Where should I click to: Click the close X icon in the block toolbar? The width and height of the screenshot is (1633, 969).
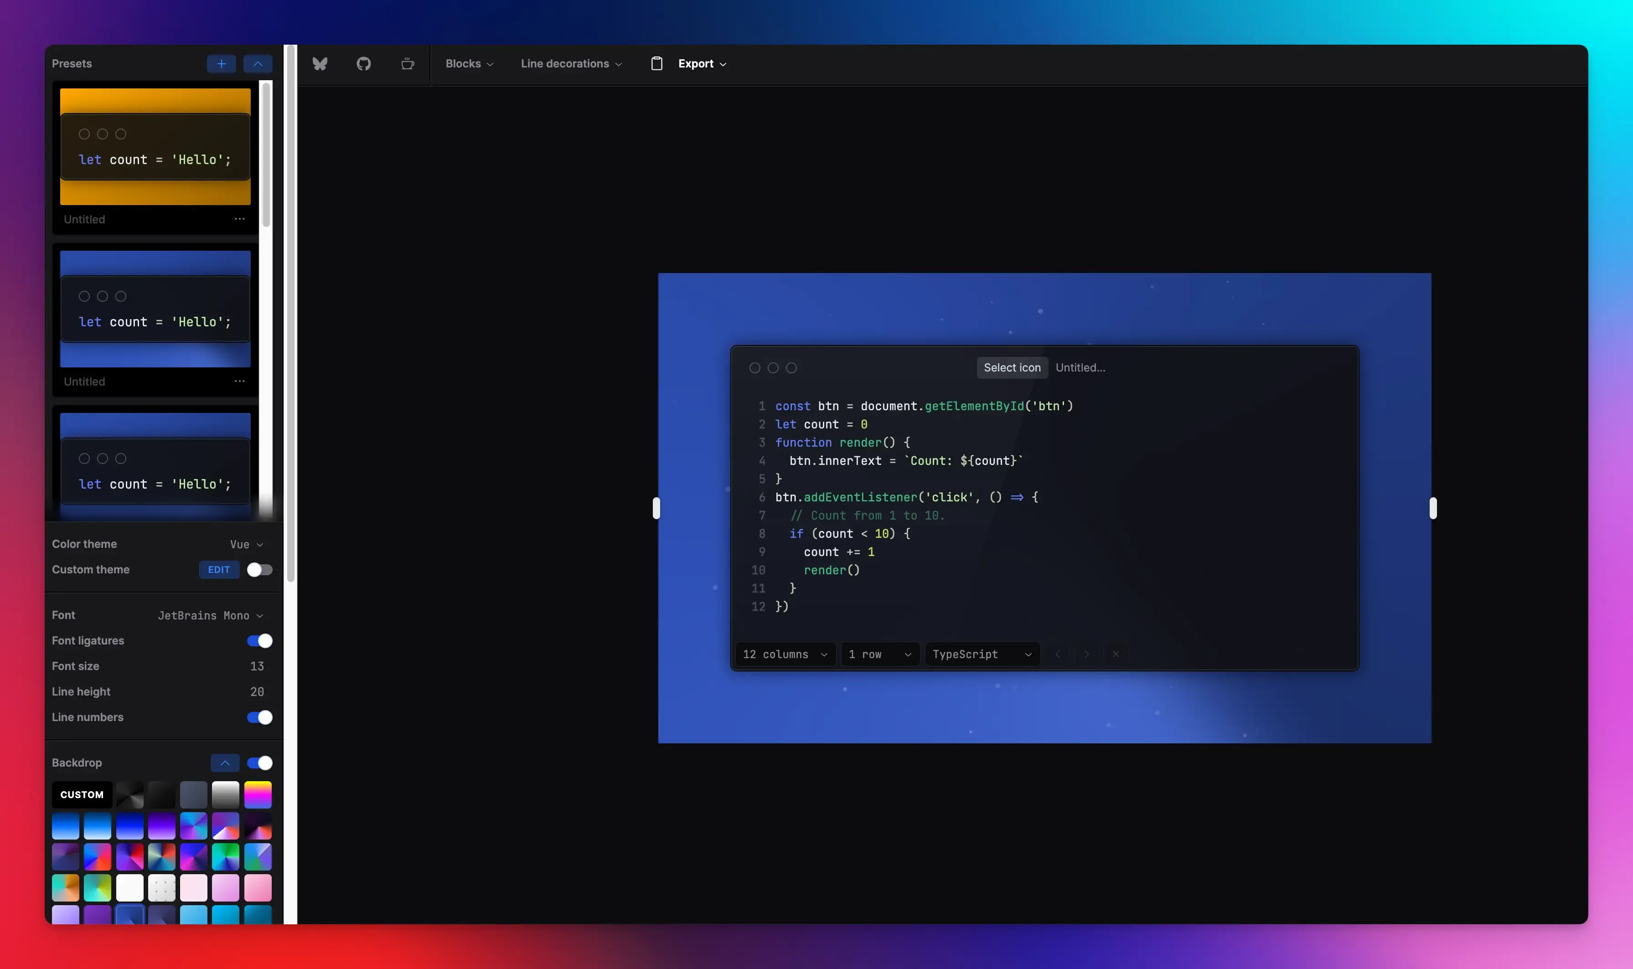pos(1116,654)
